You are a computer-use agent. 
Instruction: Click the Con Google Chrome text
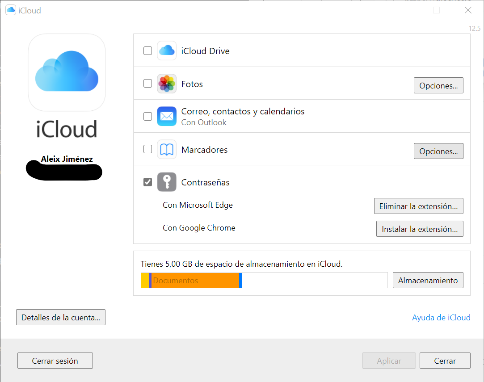[x=199, y=228]
